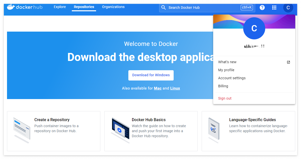Click 'Welcome to Docker' heading text
This screenshot has height=159, width=301.
pos(151,44)
